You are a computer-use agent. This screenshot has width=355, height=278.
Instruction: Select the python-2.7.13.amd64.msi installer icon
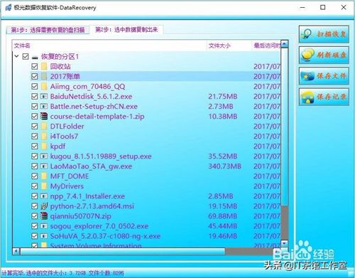(x=44, y=206)
